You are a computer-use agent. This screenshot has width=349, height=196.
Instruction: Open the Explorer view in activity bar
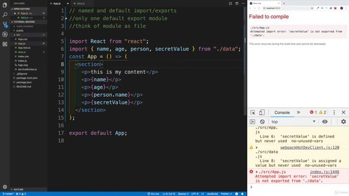(x=5, y=5)
